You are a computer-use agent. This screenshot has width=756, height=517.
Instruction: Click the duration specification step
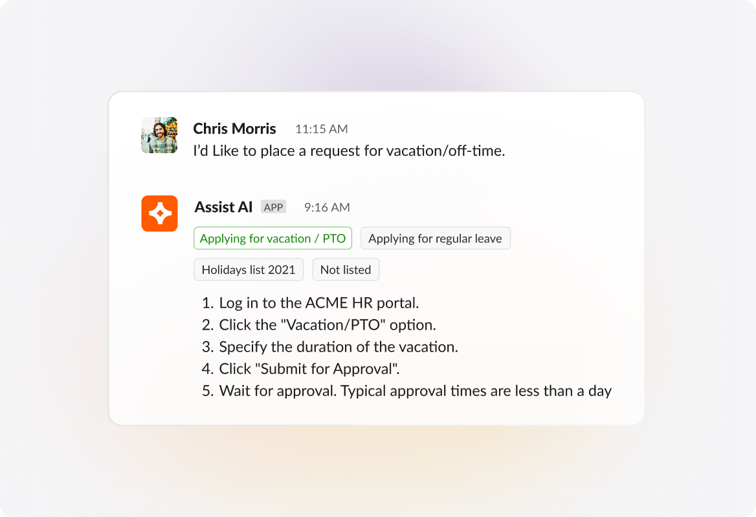(x=340, y=346)
